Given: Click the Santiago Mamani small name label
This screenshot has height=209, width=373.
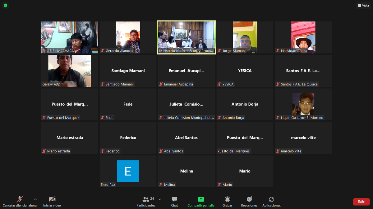Looking at the screenshot, I should coord(120,84).
